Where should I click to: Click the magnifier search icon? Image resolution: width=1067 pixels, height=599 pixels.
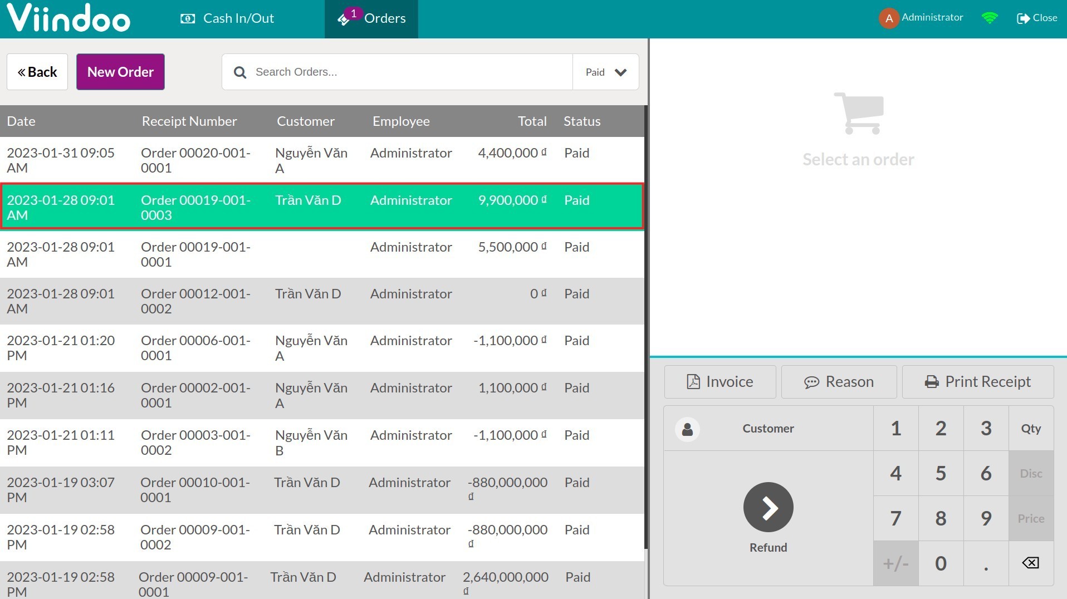pos(240,72)
